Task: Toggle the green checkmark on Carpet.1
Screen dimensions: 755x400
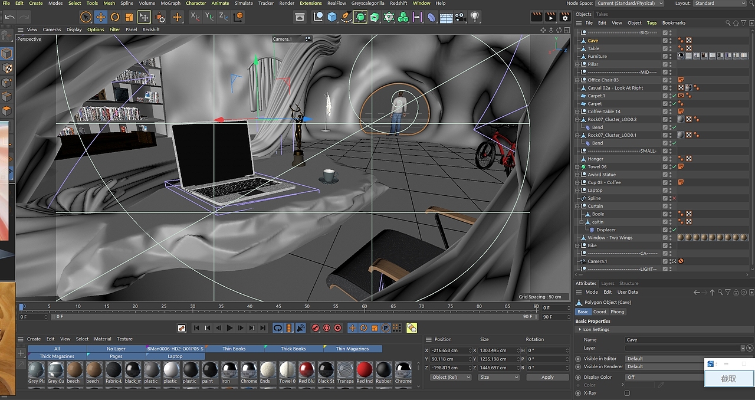Action: (x=674, y=96)
